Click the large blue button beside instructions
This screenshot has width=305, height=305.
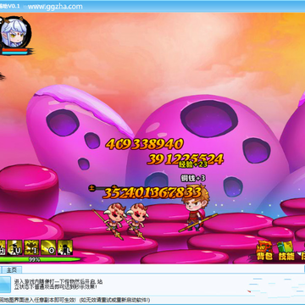[5, 285]
